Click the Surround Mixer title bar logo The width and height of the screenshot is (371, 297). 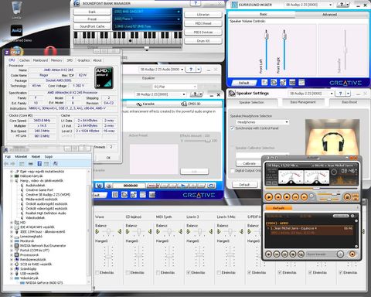coord(234,5)
